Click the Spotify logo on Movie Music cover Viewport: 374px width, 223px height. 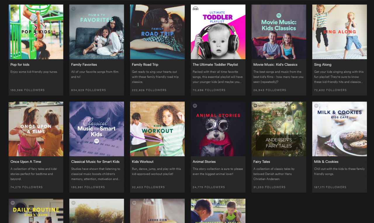pyautogui.click(x=279, y=15)
